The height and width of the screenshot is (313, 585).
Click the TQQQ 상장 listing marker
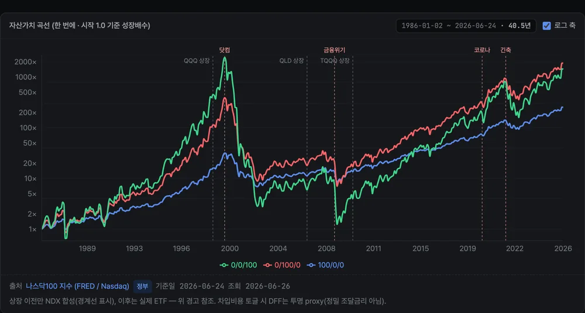click(x=335, y=60)
